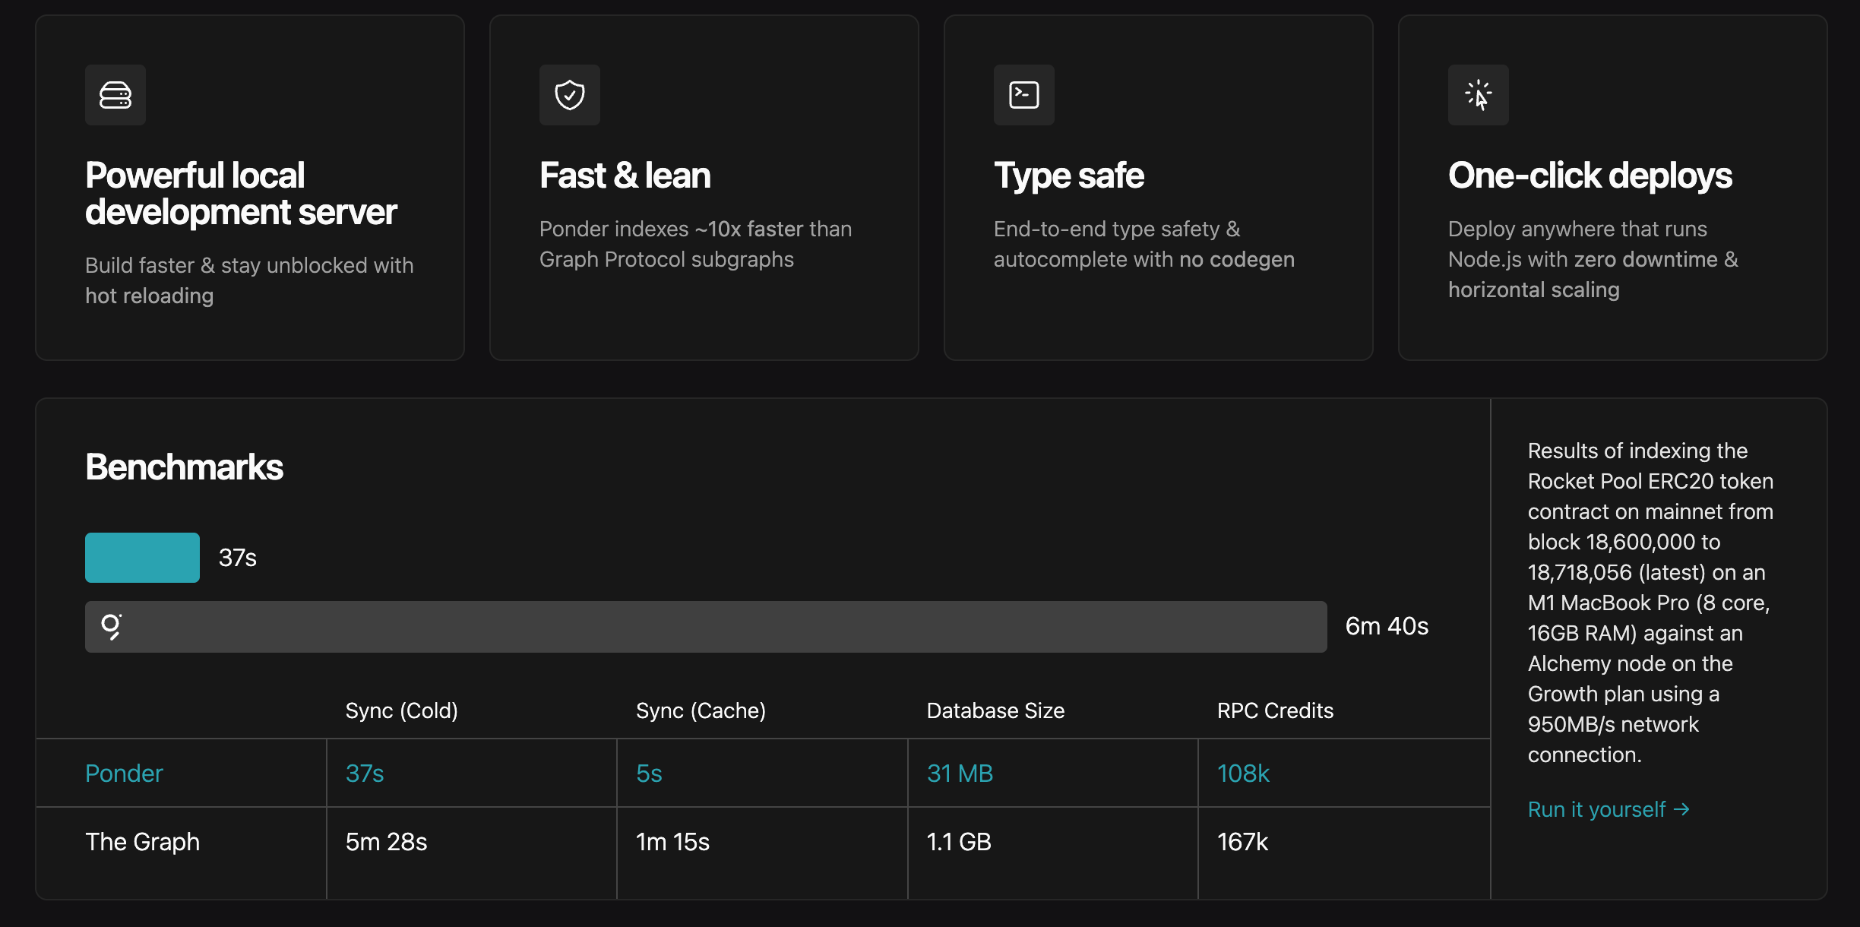The image size is (1860, 927).
Task: Click the 'Fast & lean' heading
Action: tap(625, 176)
